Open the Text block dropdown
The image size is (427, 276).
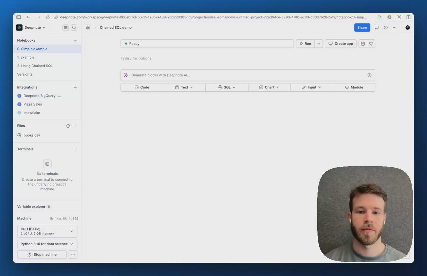coord(184,87)
